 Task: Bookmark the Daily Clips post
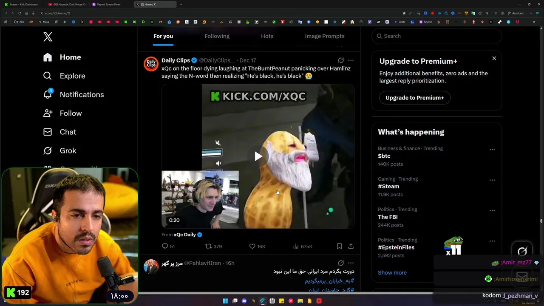pos(339,246)
